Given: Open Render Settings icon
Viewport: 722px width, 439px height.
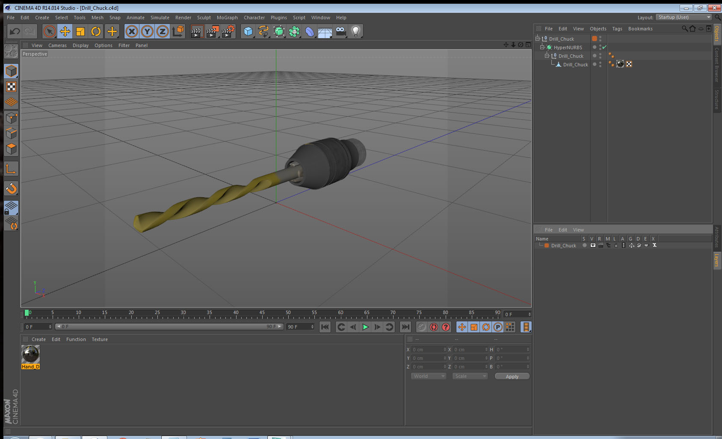Looking at the screenshot, I should pos(228,31).
